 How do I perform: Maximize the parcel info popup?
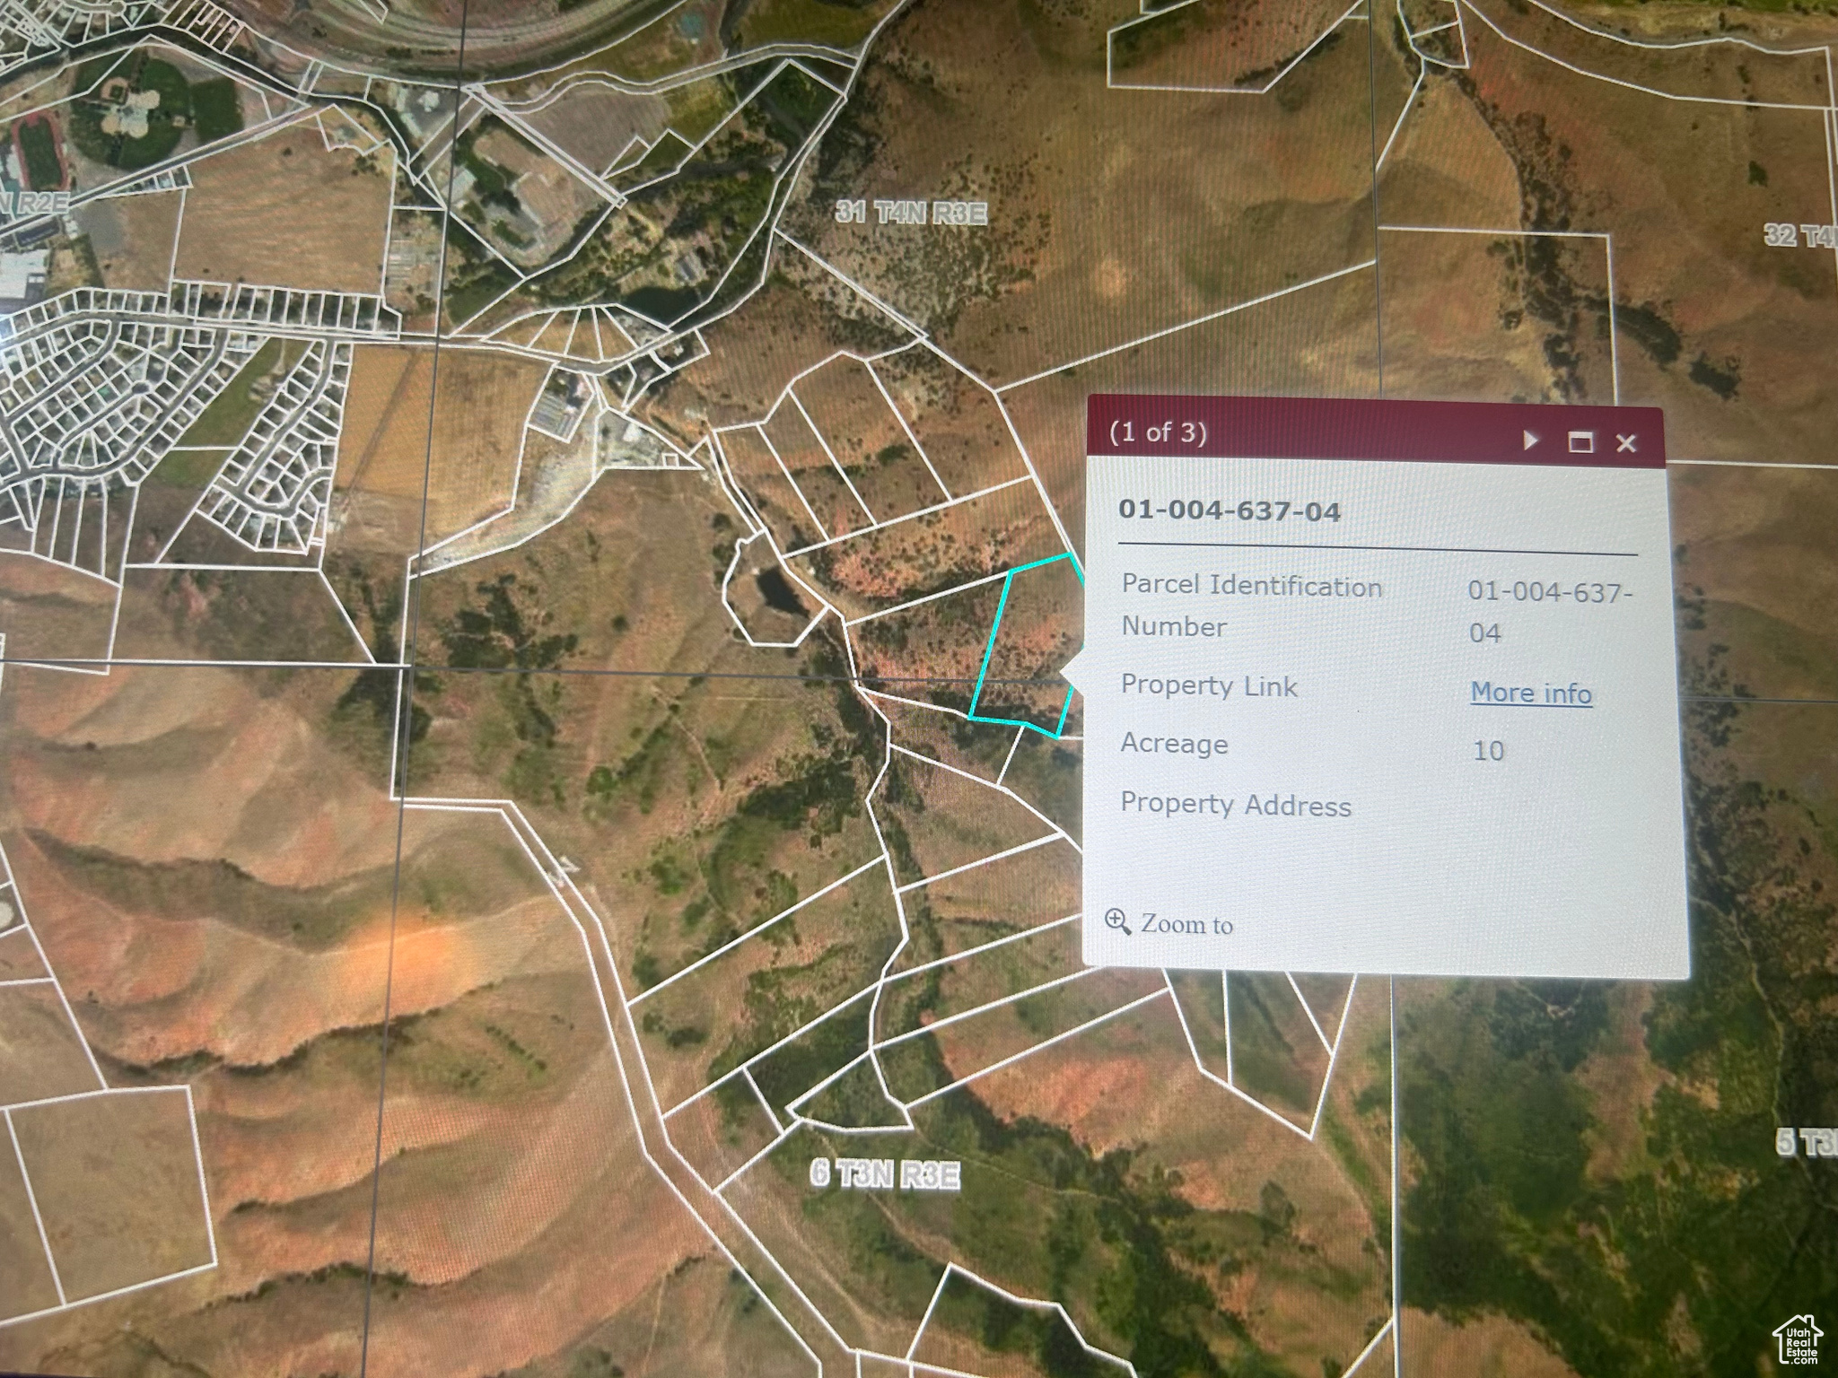click(x=1580, y=441)
